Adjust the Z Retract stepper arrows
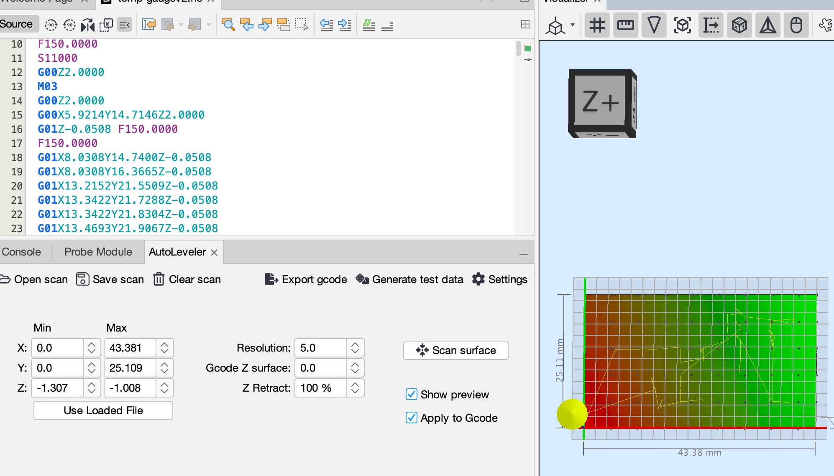The image size is (834, 476). [355, 388]
